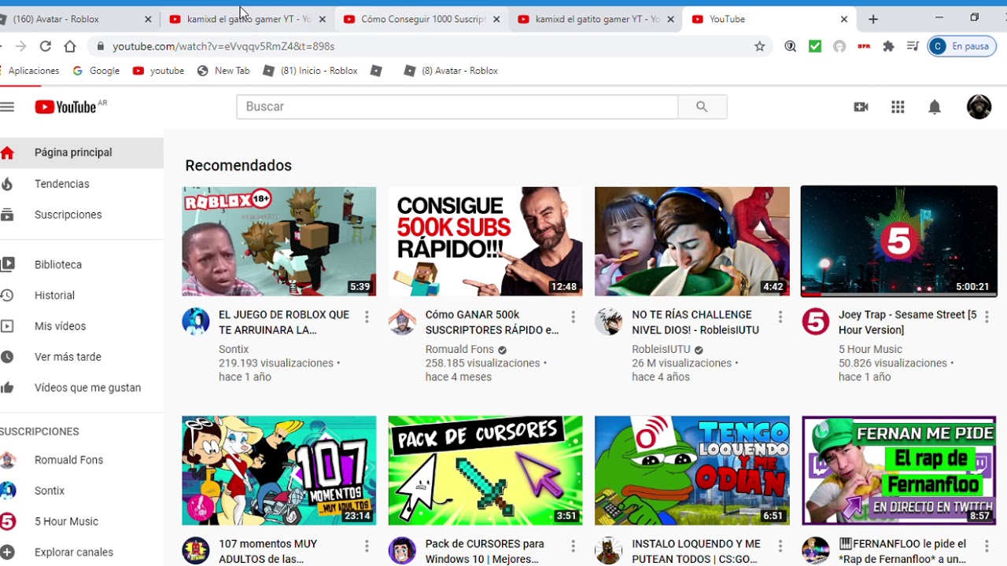Open options for NO TE RÍAS CHALLENGE video
The height and width of the screenshot is (566, 1007).
click(x=780, y=317)
